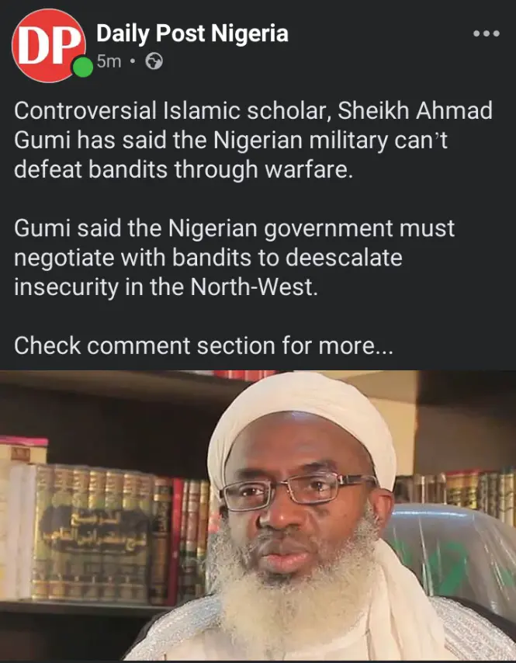Screen dimensions: 516x663
Task: Click 'Check comment section for more...' text
Action: (203, 345)
